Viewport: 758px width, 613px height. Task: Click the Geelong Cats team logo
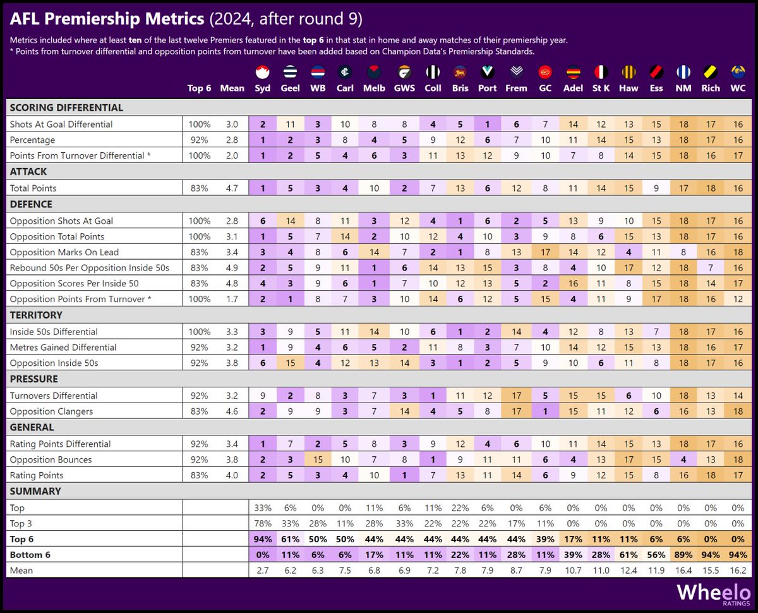coord(290,71)
